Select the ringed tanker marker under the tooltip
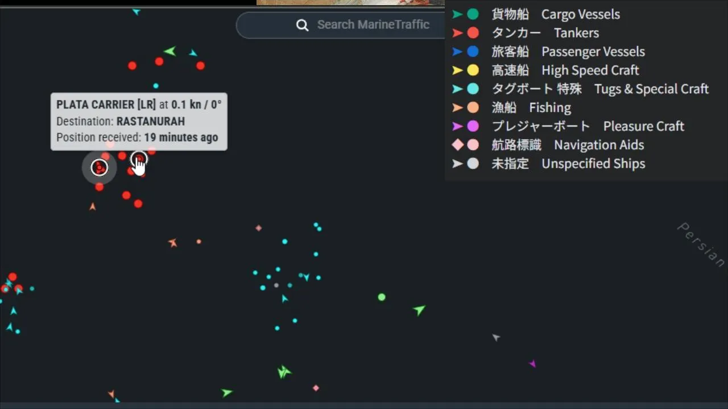 point(100,168)
